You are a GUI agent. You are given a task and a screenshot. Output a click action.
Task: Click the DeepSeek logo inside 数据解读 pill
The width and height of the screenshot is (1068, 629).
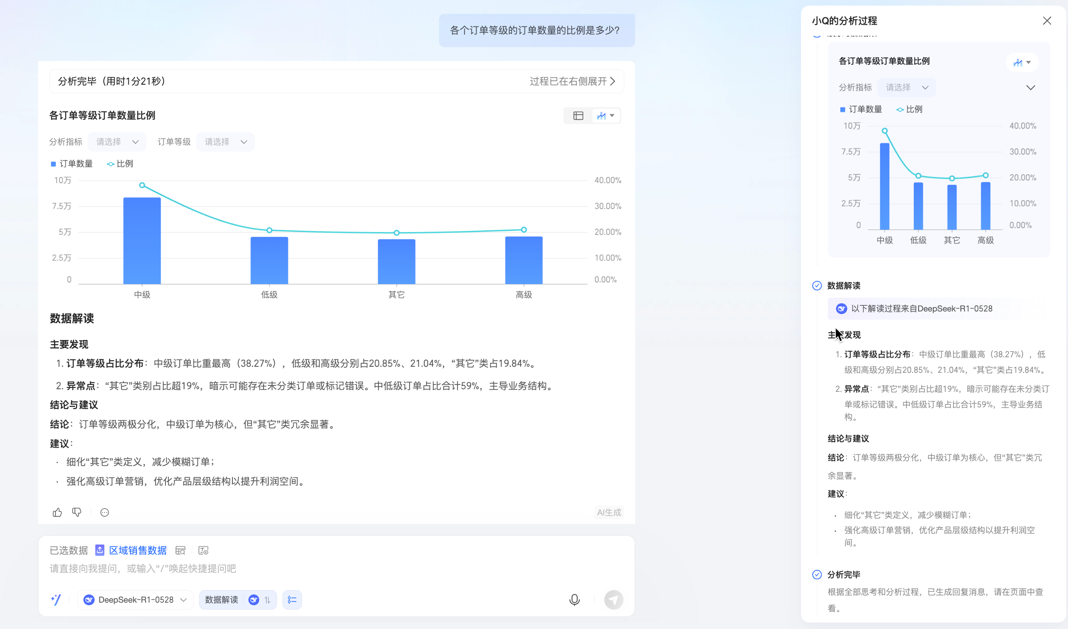[x=254, y=600]
